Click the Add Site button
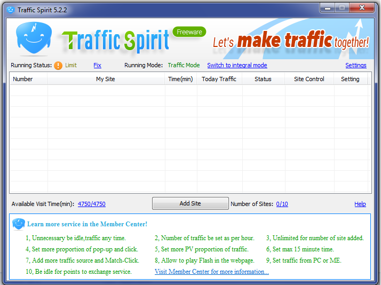This screenshot has width=381, height=285. point(190,203)
